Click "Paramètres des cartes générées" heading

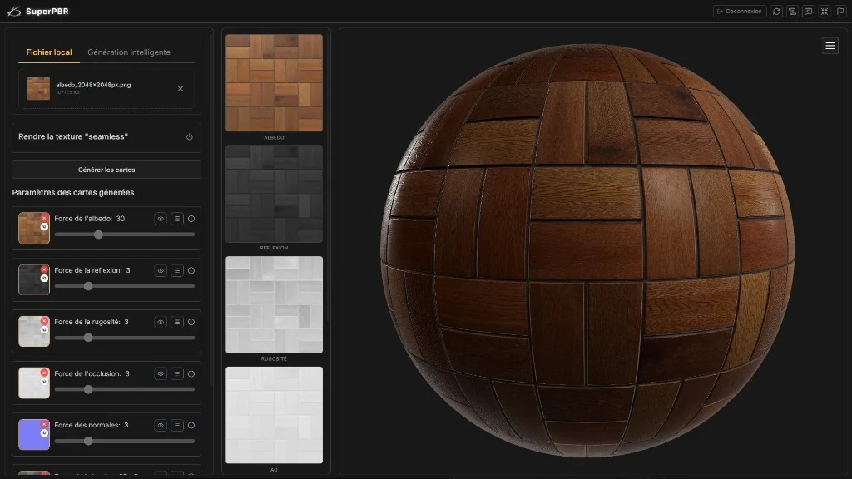pos(73,193)
